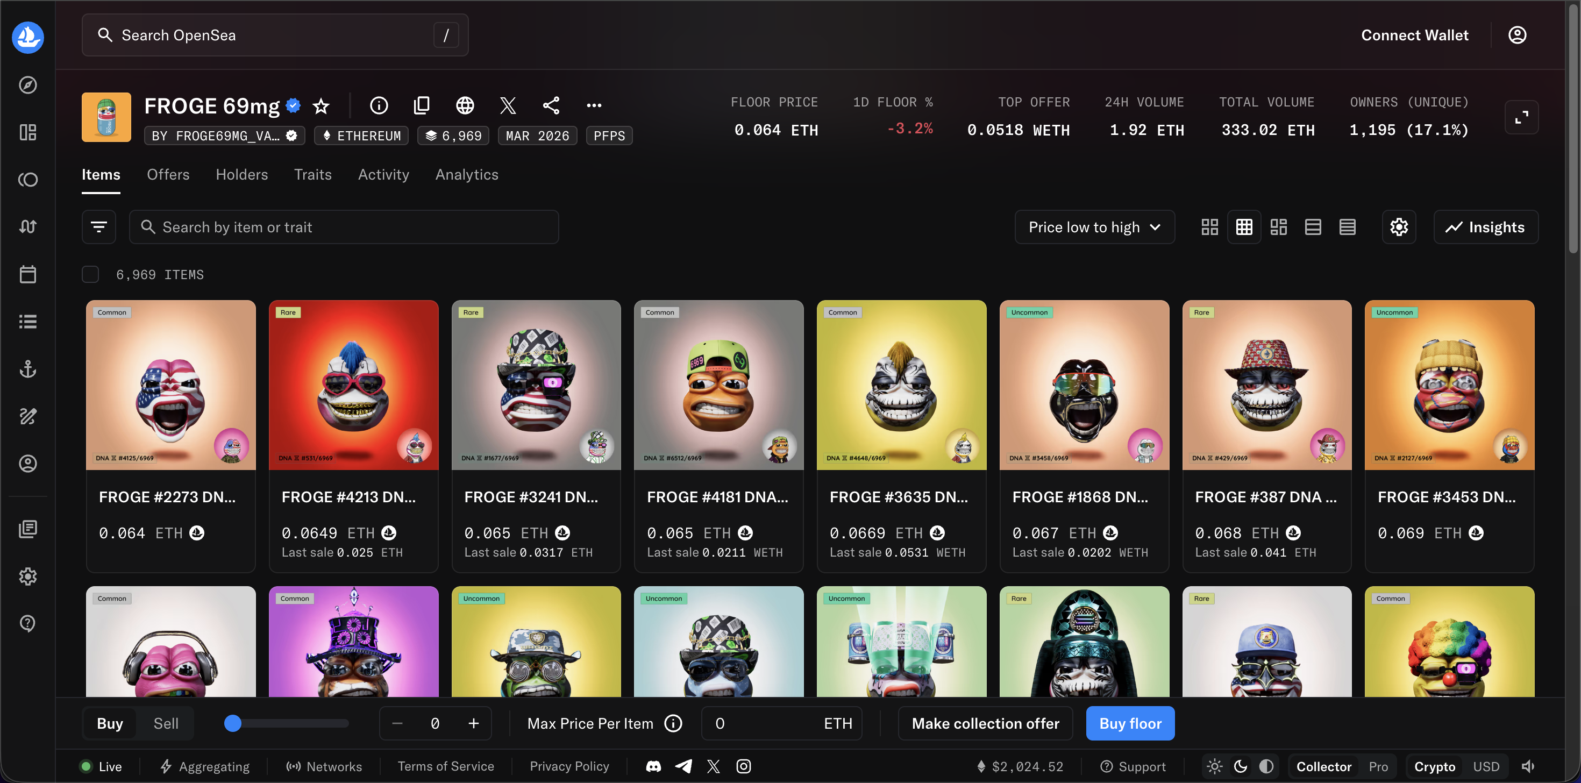Open the collection info icon
1581x783 pixels.
(379, 105)
